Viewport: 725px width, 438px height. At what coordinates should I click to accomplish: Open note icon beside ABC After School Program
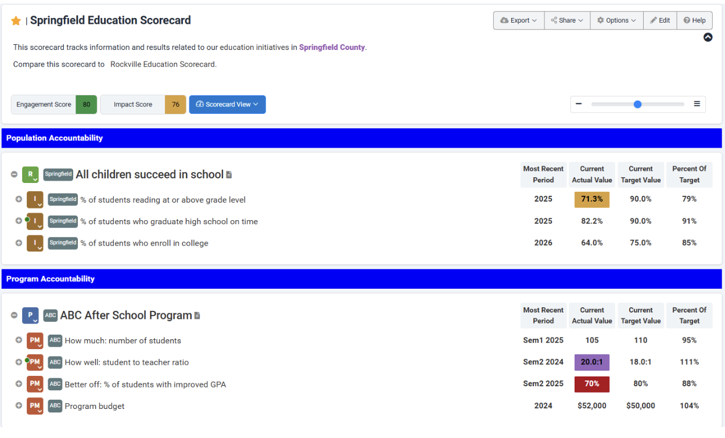(x=197, y=316)
